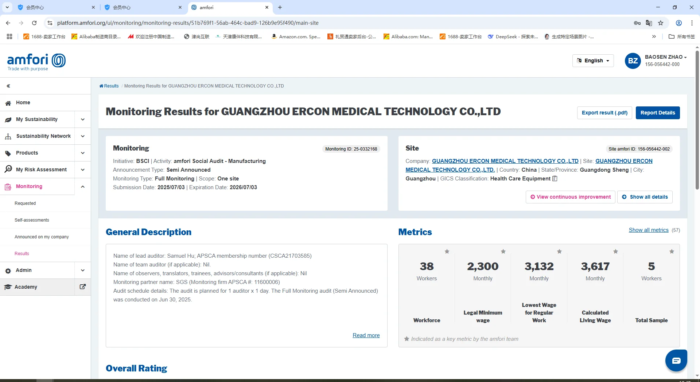Toggle key metric star on Workforce card
The height and width of the screenshot is (382, 700).
[447, 252]
